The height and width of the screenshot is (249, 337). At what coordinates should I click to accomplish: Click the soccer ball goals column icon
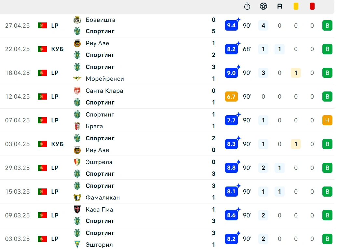tap(263, 6)
